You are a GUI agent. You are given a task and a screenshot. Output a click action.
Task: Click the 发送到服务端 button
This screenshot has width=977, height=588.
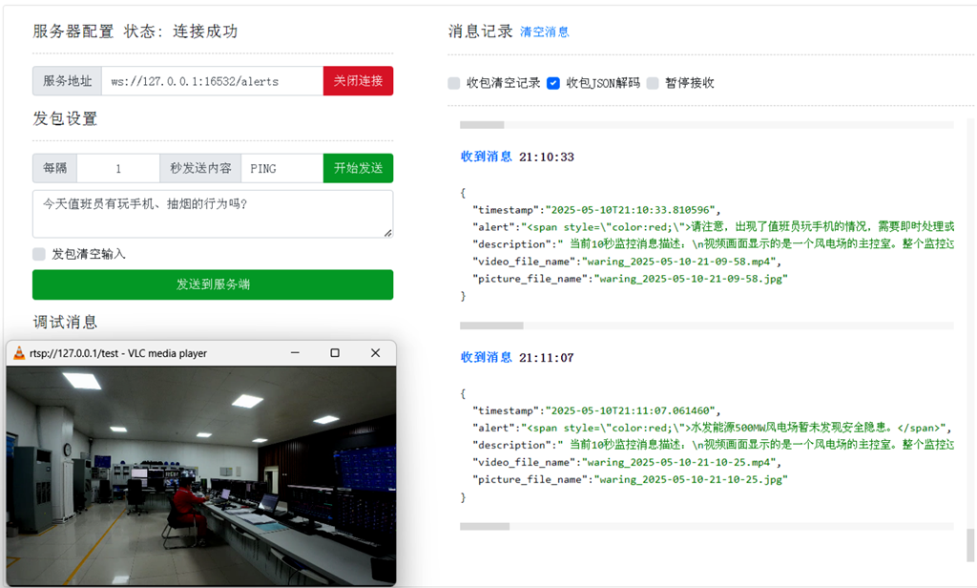[212, 284]
